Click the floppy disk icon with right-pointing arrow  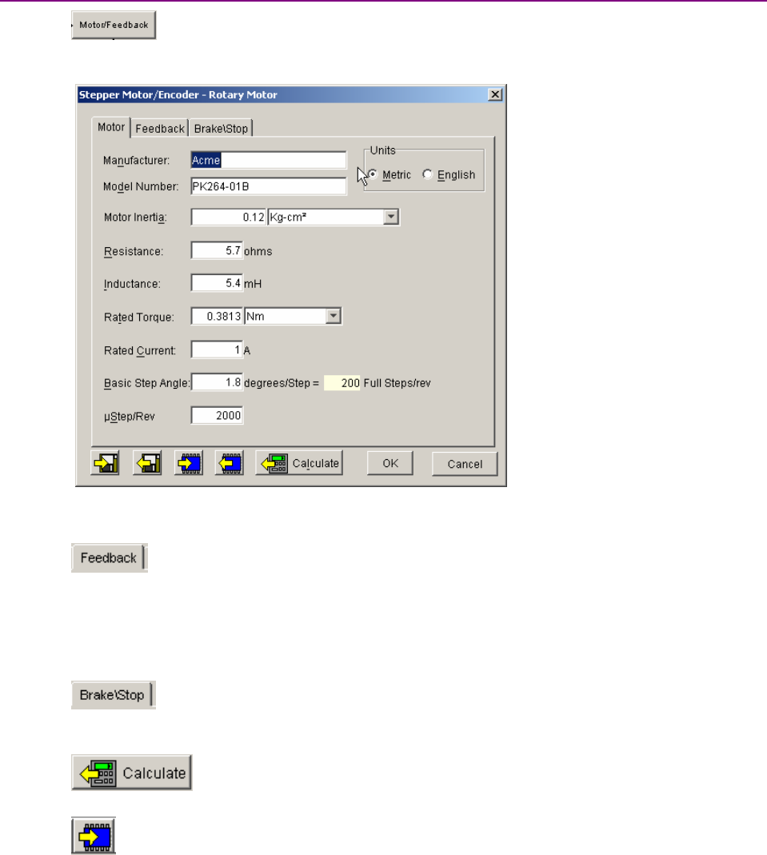pyautogui.click(x=105, y=463)
